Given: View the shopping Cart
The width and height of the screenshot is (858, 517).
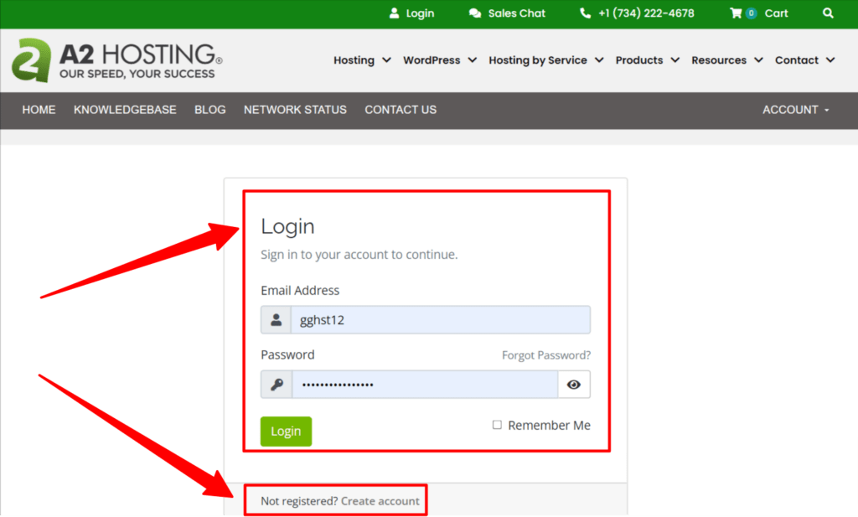Looking at the screenshot, I should point(758,13).
